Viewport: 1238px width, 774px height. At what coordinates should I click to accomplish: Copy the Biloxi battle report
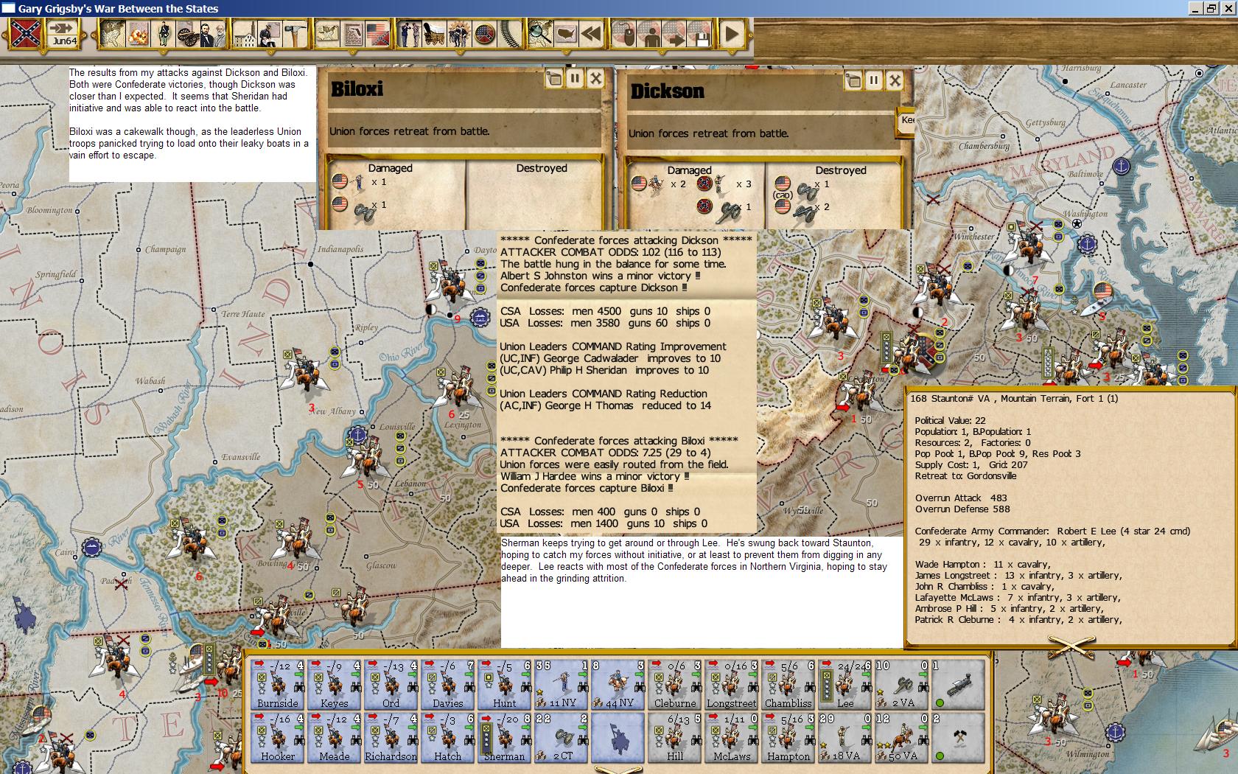pos(554,78)
